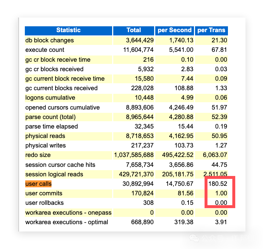The image size is (263, 249).
Task: Click total value 10,448
Action: tap(144, 98)
